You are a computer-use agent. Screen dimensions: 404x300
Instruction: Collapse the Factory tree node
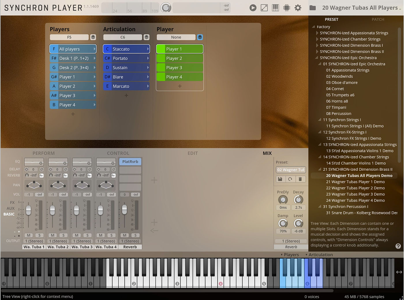pos(313,27)
